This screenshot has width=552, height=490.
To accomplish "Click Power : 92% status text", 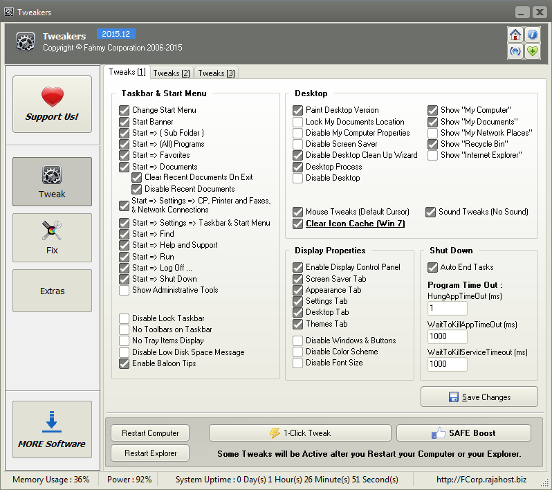I will (129, 480).
